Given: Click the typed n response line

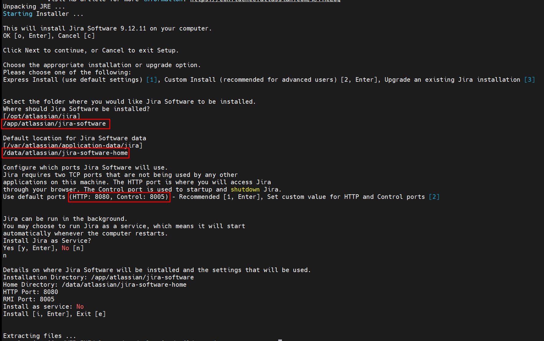Looking at the screenshot, I should click(5, 256).
